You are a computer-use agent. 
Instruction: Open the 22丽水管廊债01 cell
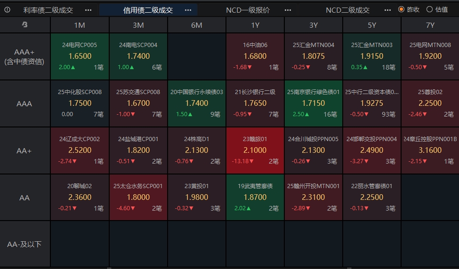372,198
